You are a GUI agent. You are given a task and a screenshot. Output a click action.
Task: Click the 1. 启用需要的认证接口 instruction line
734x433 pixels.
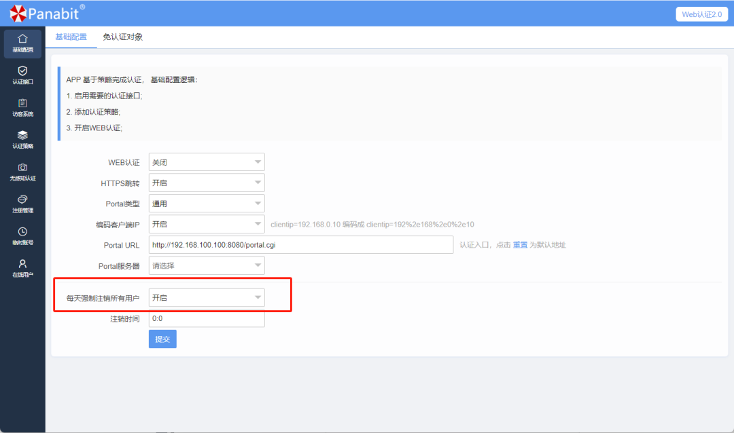[105, 96]
